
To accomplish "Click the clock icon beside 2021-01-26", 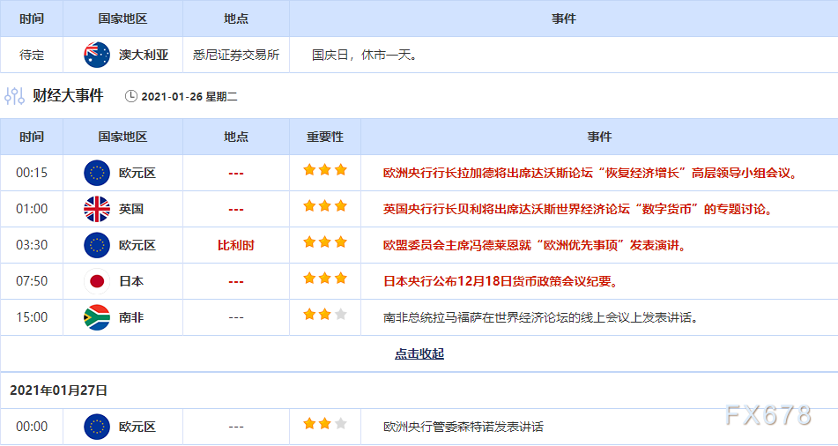I will click(131, 96).
